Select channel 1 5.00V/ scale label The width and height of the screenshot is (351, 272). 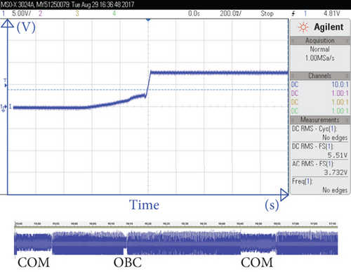[x=21, y=13]
